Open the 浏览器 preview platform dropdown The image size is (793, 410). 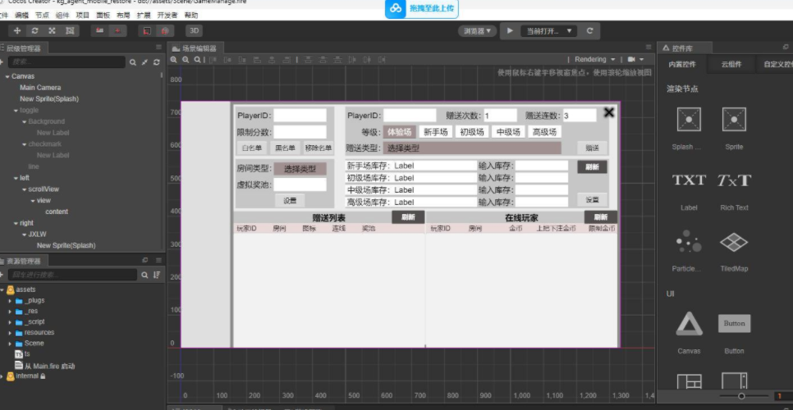[478, 31]
